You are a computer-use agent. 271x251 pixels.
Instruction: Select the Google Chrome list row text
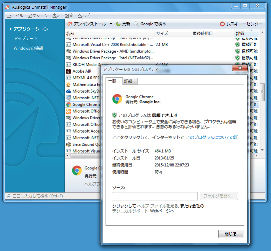coord(86,105)
